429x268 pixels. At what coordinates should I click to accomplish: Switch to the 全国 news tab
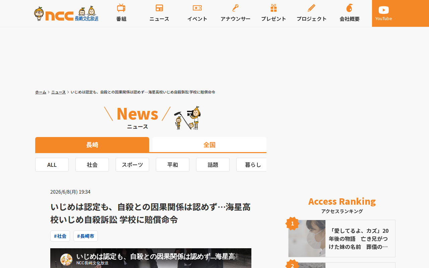point(209,145)
